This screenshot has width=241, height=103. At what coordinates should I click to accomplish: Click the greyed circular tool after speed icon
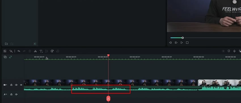[58, 51]
